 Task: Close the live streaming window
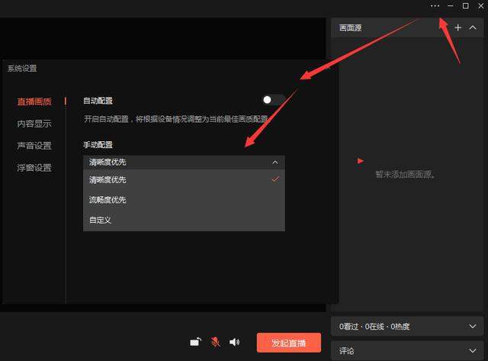click(x=481, y=6)
